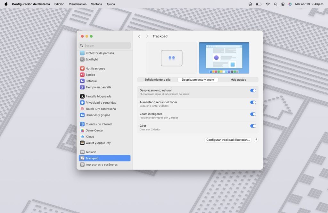The width and height of the screenshot is (328, 213).
Task: Select the Teclado keyboard icon
Action: pos(82,152)
